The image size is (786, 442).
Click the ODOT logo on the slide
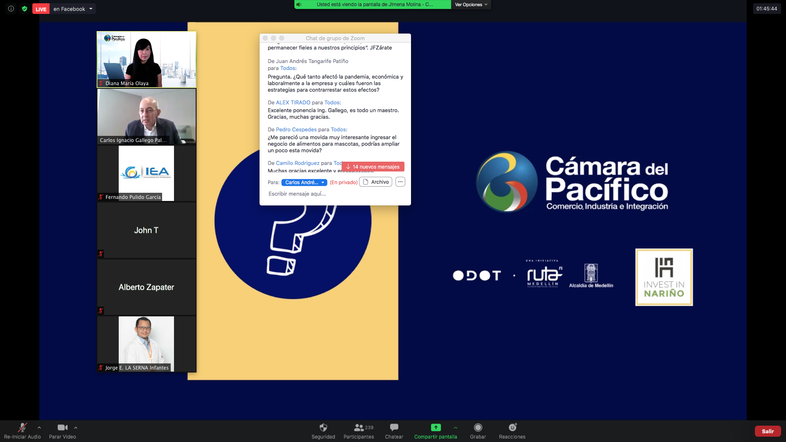(477, 275)
